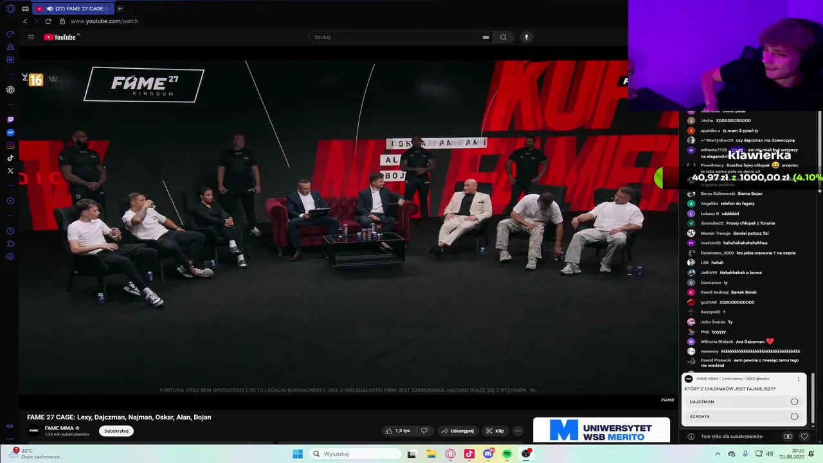
Task: Switch to the FAME 27 CAGE tab
Action: 73,9
